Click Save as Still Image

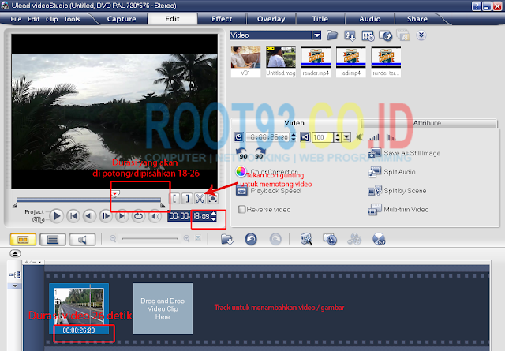[x=404, y=153]
